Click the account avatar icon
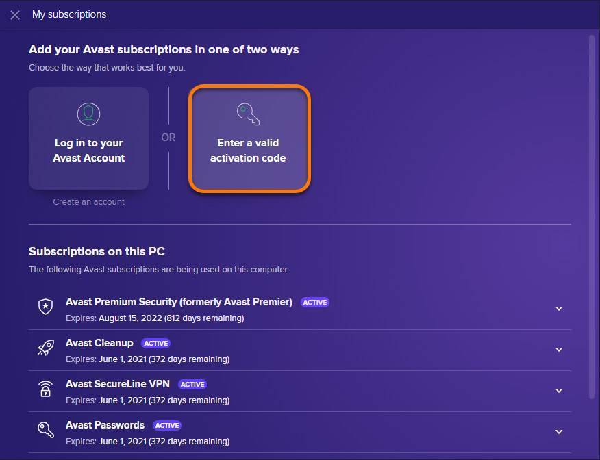600x460 pixels. (89, 114)
